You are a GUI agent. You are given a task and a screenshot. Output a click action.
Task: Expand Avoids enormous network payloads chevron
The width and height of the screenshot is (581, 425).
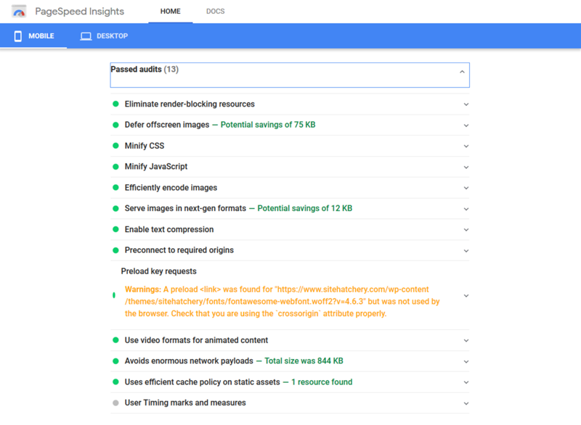pyautogui.click(x=466, y=361)
